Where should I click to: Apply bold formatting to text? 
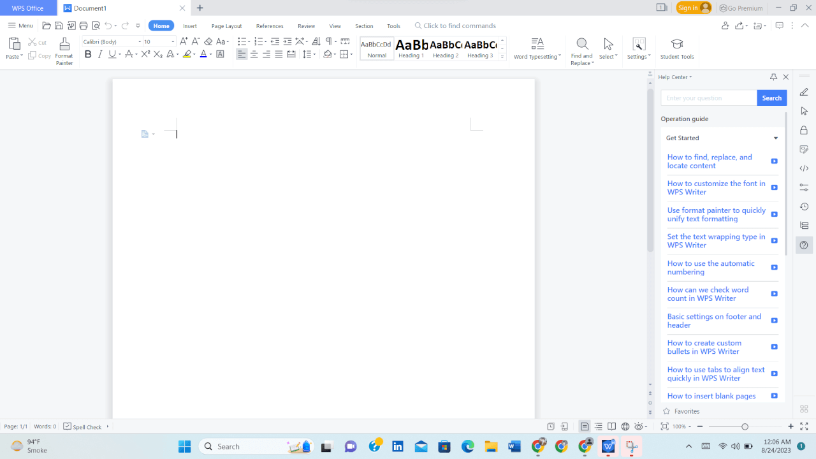88,54
